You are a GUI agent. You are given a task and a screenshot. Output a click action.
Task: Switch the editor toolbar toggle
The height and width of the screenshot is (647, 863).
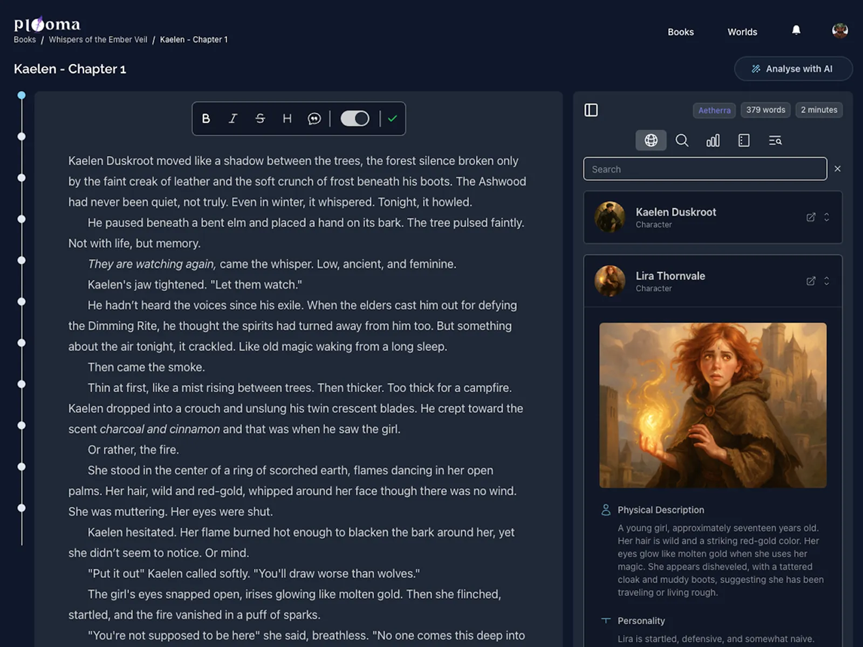tap(354, 119)
